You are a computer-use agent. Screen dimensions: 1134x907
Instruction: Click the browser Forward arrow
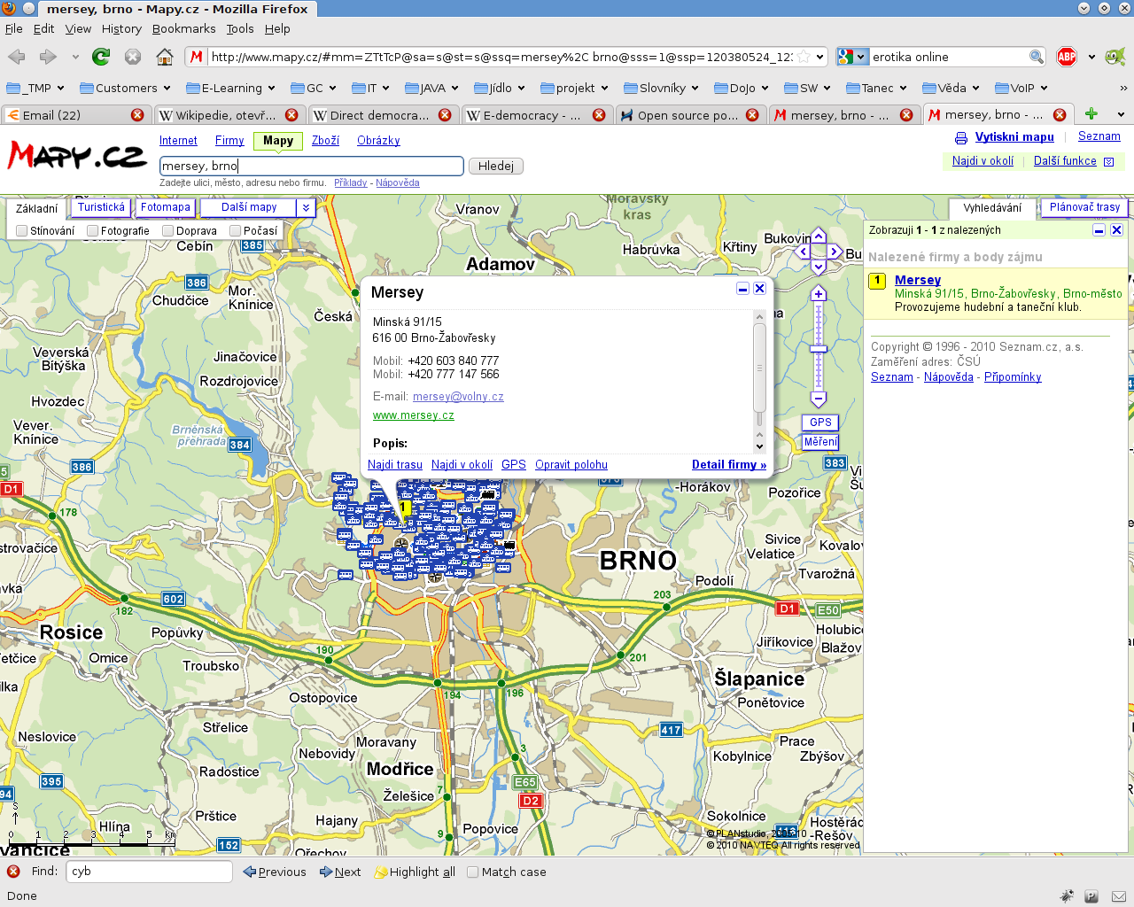(48, 57)
